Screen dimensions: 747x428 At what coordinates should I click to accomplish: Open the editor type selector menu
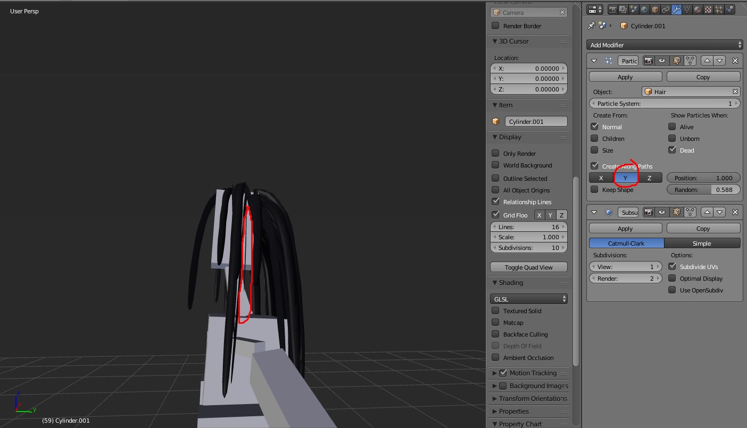[596, 10]
